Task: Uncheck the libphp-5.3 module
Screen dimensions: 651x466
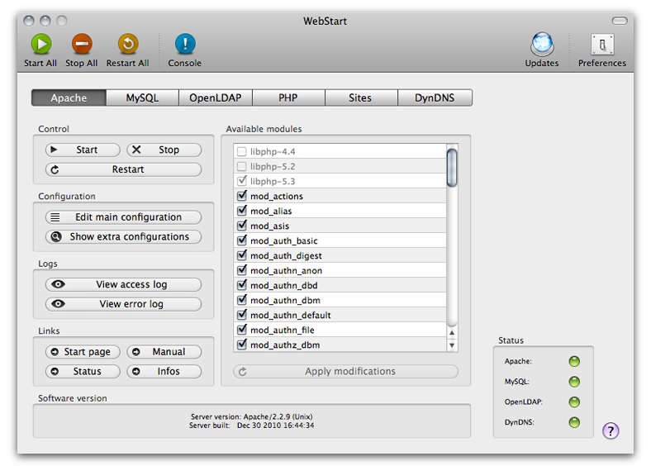Action: 241,181
